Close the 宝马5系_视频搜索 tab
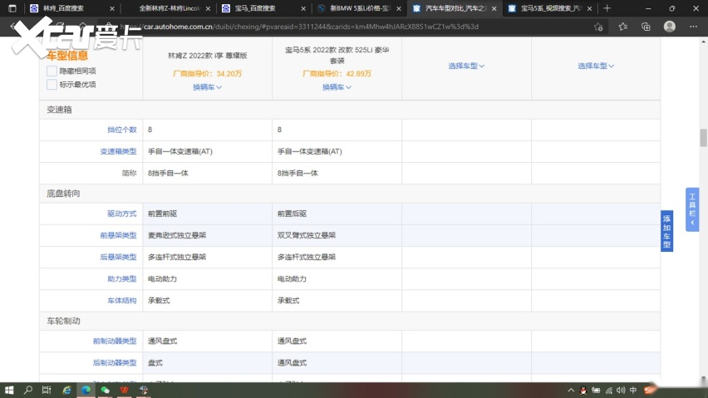 pyautogui.click(x=589, y=8)
